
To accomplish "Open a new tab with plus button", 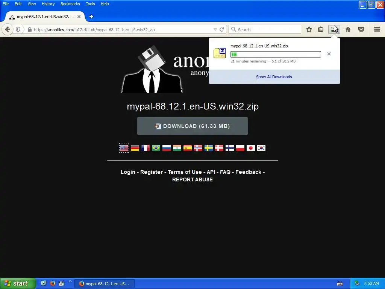I will [x=91, y=17].
